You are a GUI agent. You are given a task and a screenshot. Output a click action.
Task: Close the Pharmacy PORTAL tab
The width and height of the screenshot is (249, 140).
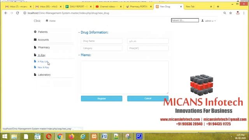point(151,7)
